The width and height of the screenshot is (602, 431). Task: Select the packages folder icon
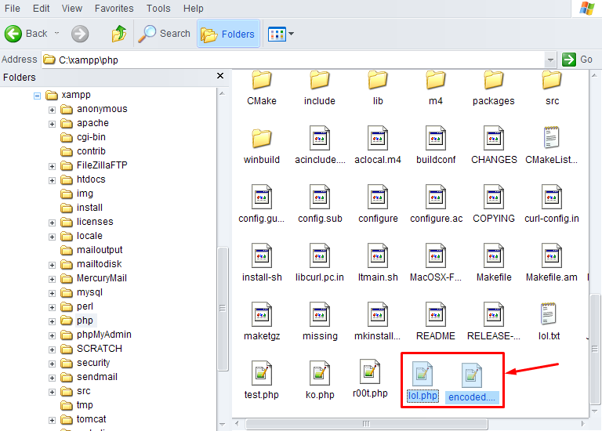tap(494, 80)
